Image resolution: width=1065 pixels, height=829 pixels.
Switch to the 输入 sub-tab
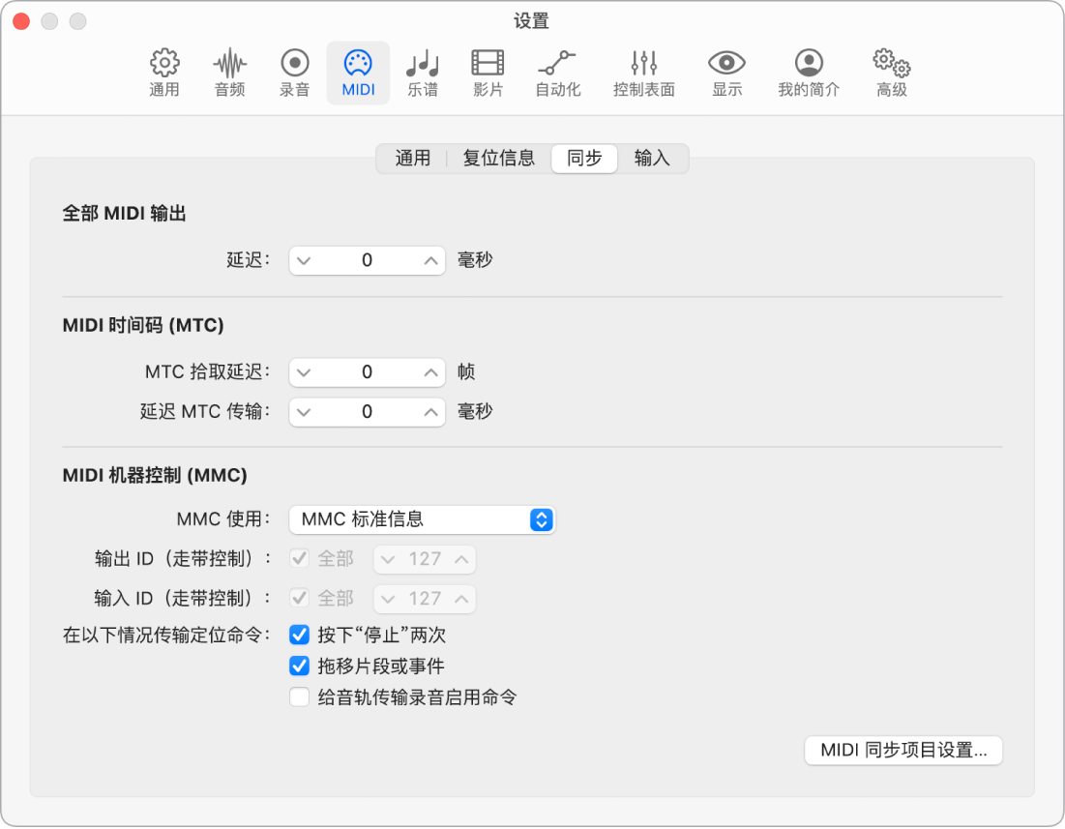pos(652,159)
